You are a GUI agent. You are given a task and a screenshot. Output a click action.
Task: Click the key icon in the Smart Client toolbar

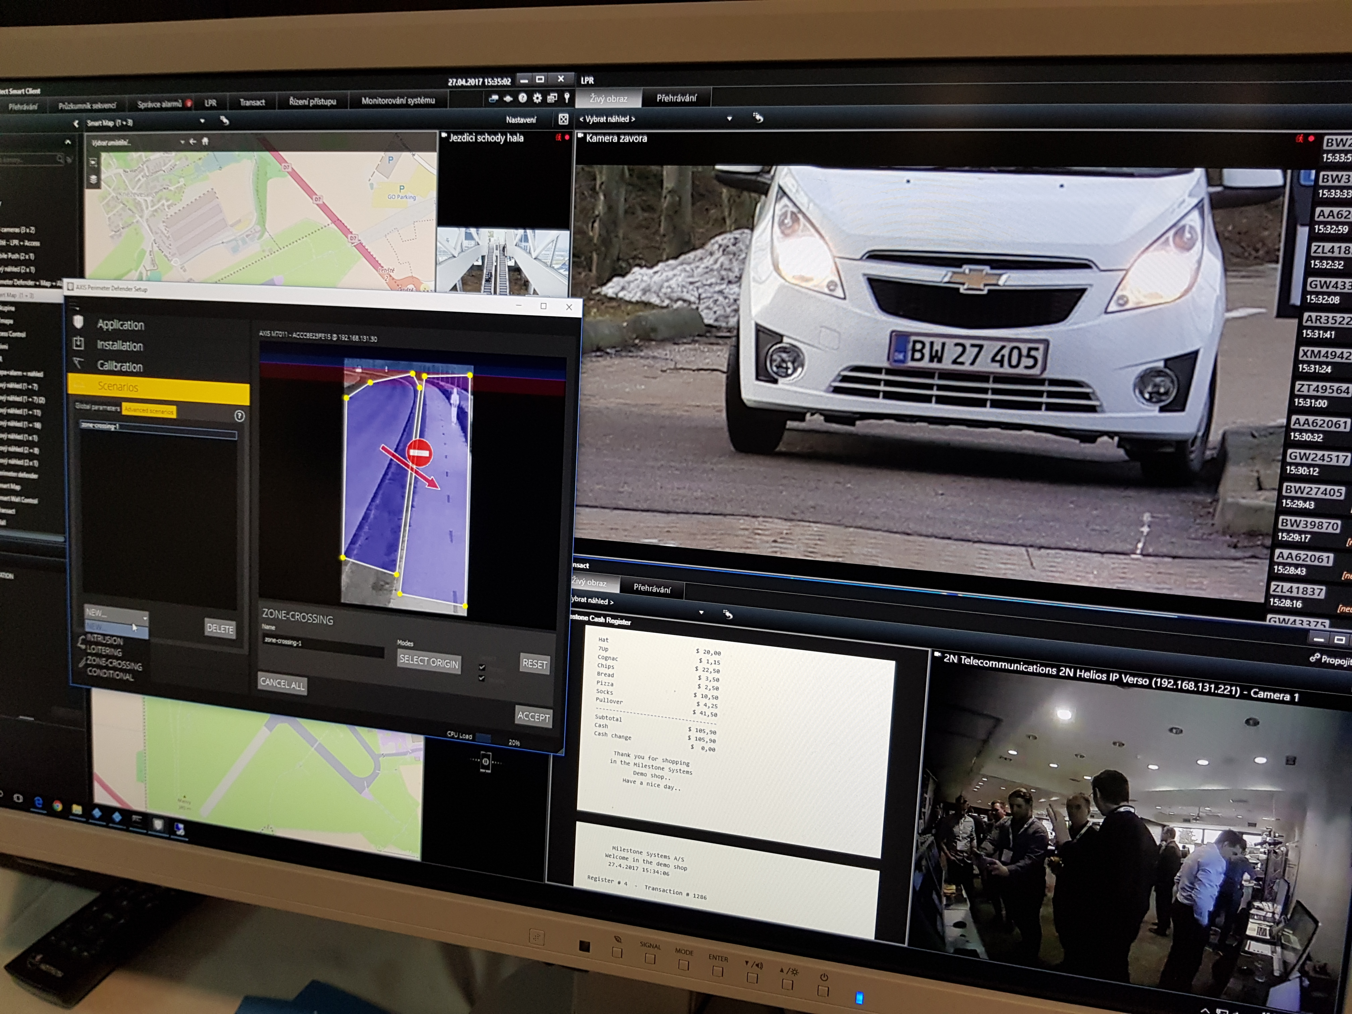[x=567, y=97]
